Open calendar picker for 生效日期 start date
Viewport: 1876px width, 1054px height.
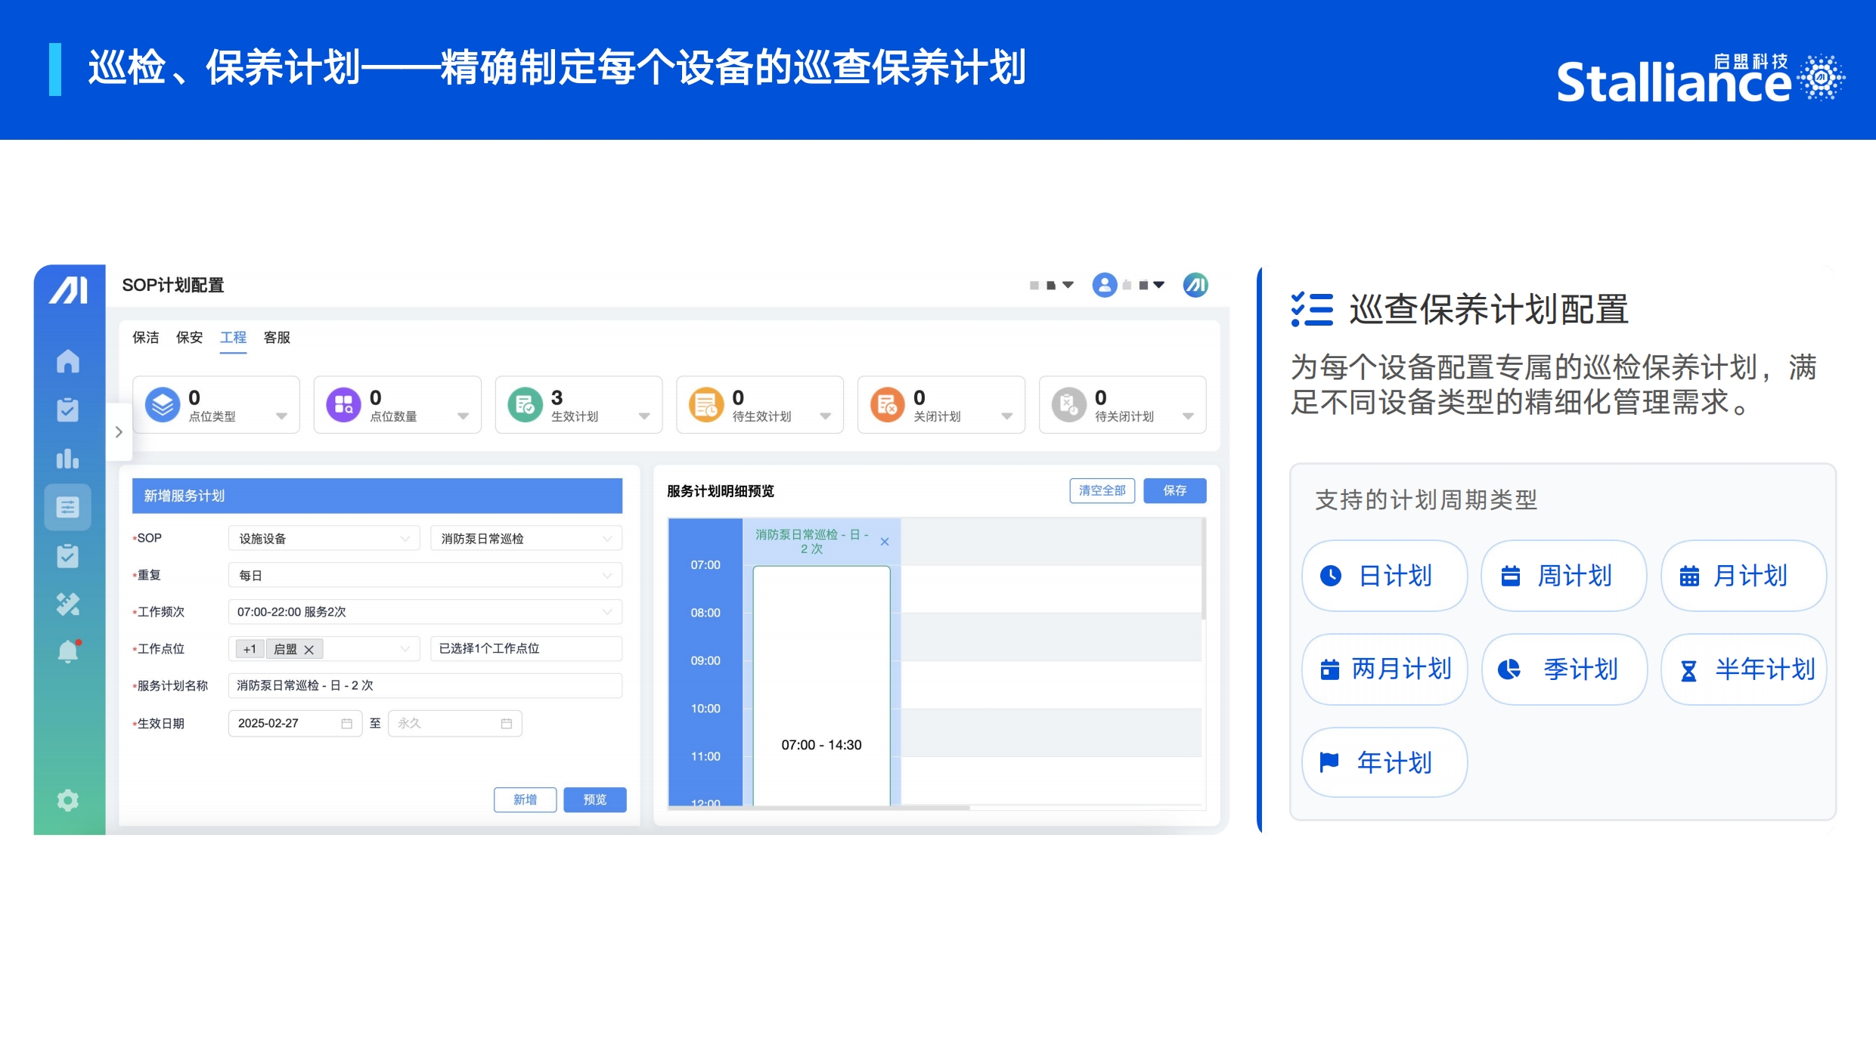[x=346, y=724]
